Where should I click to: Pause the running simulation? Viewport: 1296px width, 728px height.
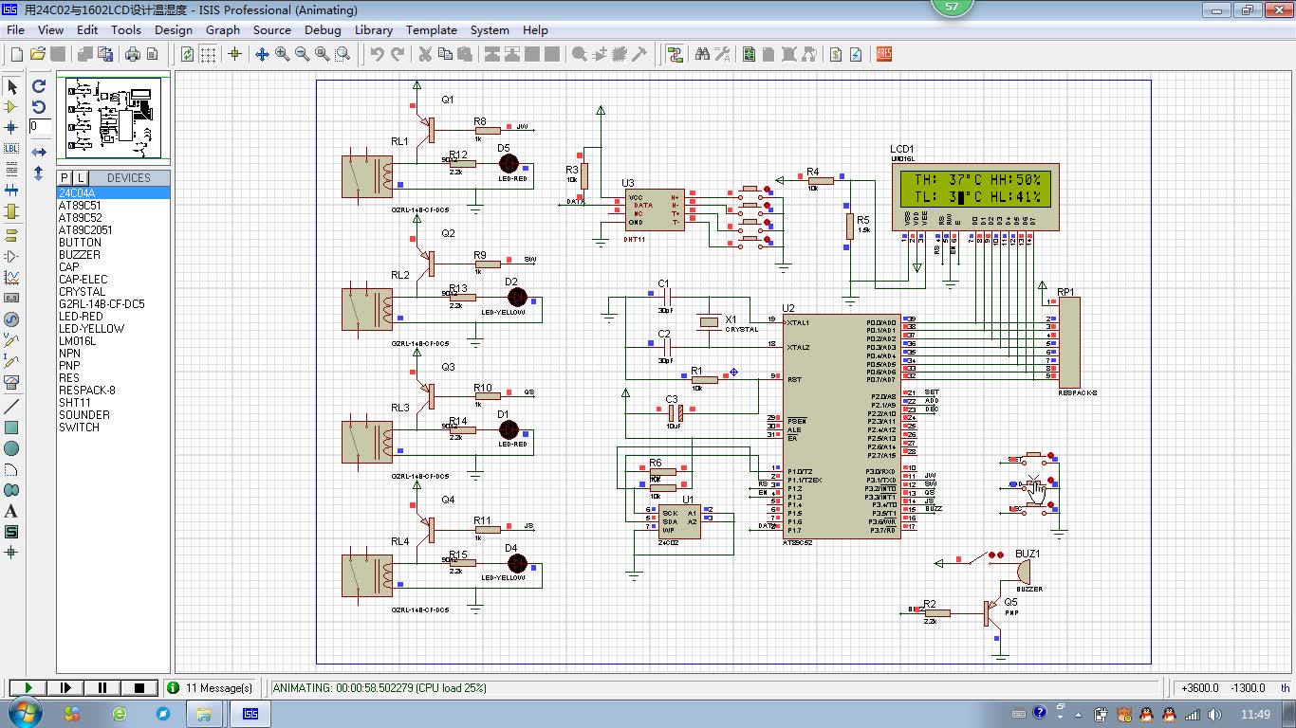(102, 688)
